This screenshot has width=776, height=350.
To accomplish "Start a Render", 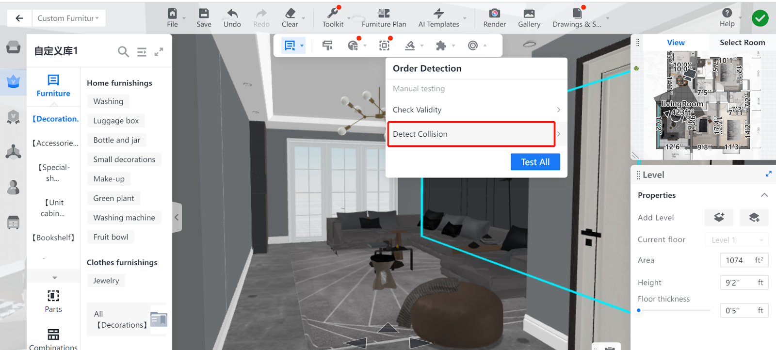I will coord(495,18).
